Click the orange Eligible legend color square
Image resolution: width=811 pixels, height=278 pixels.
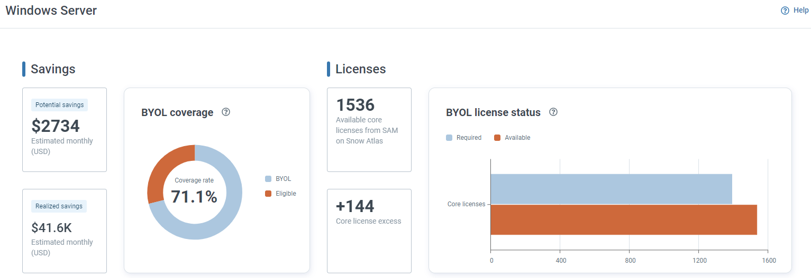tap(268, 194)
